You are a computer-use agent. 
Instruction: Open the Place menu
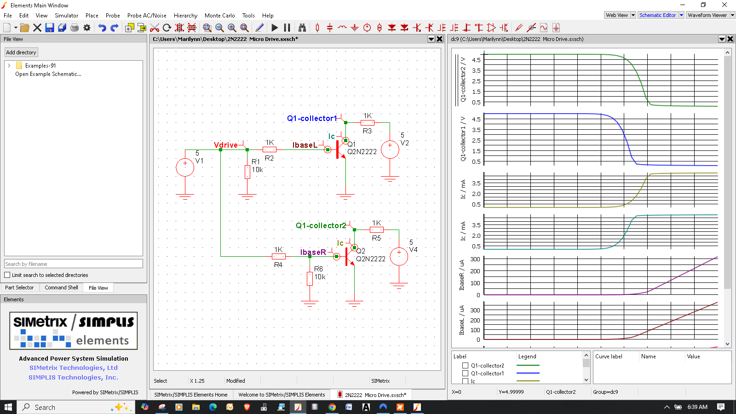(92, 15)
